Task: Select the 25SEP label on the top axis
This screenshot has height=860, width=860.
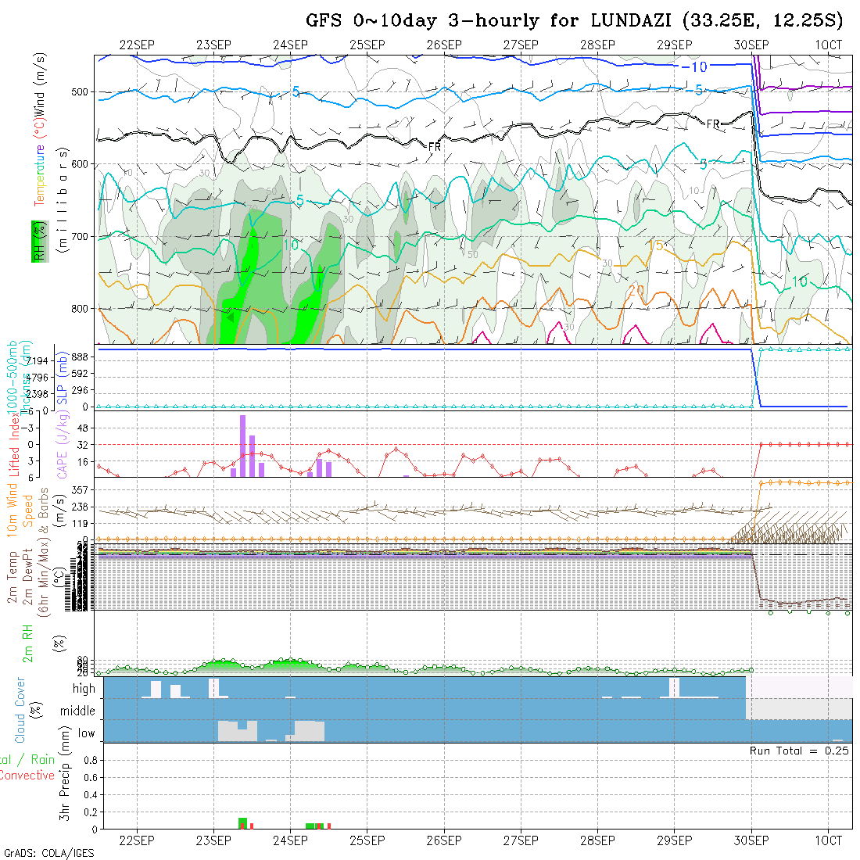Action: click(x=367, y=45)
